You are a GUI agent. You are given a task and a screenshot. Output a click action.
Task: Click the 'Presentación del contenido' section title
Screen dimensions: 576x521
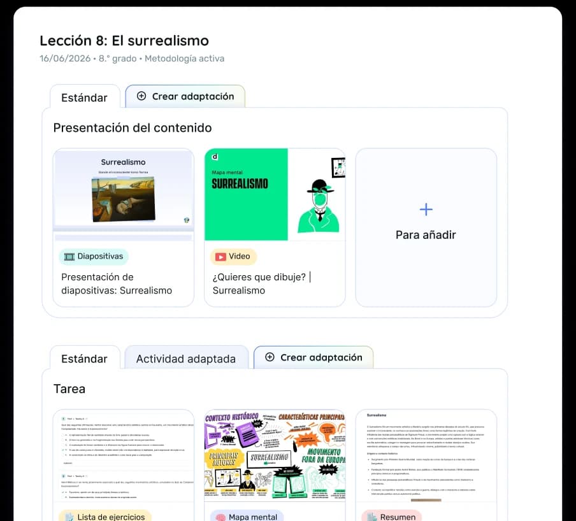coord(133,128)
